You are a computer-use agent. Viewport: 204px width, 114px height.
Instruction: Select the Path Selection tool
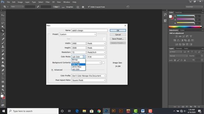[3, 78]
